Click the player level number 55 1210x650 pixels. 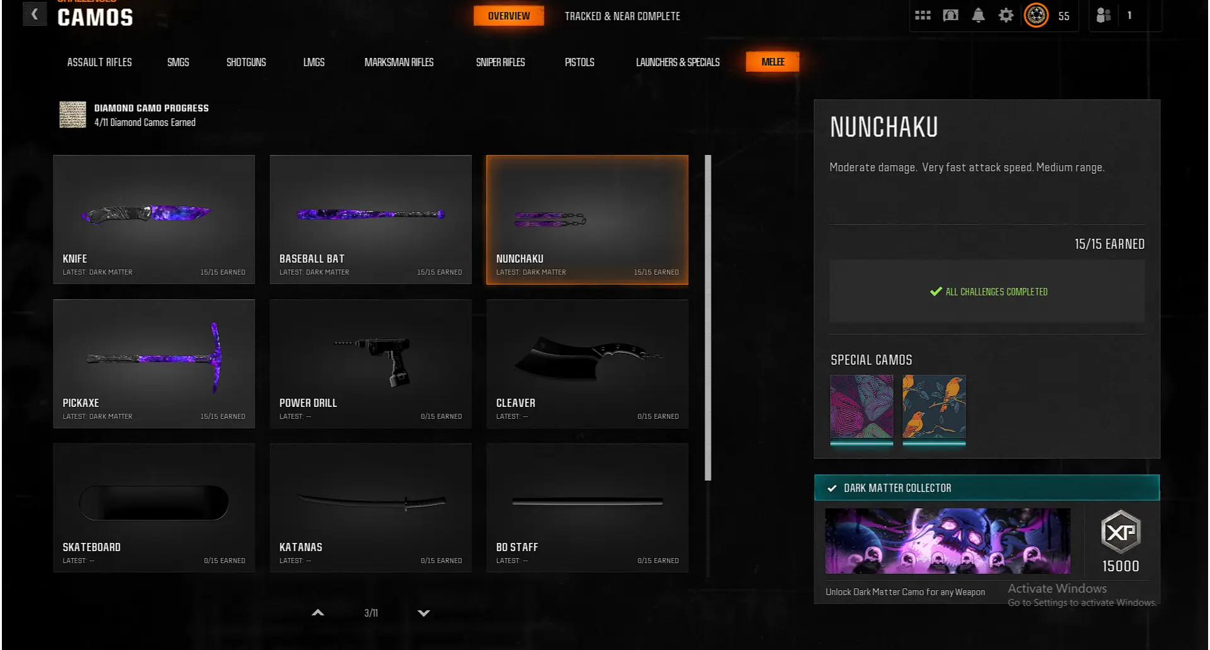coord(1064,16)
